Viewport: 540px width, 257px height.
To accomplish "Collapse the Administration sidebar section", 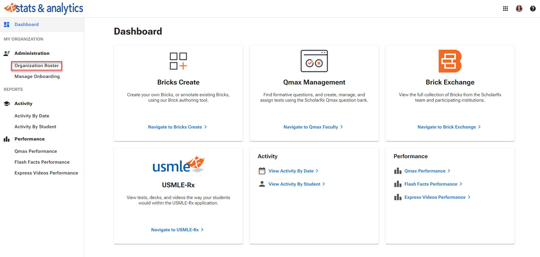I will click(x=32, y=53).
